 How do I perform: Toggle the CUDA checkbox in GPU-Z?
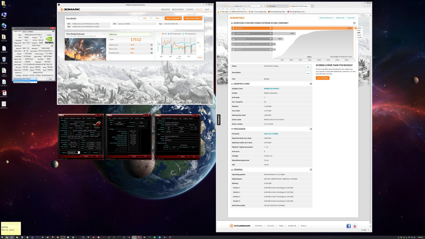pyautogui.click(x=30, y=75)
